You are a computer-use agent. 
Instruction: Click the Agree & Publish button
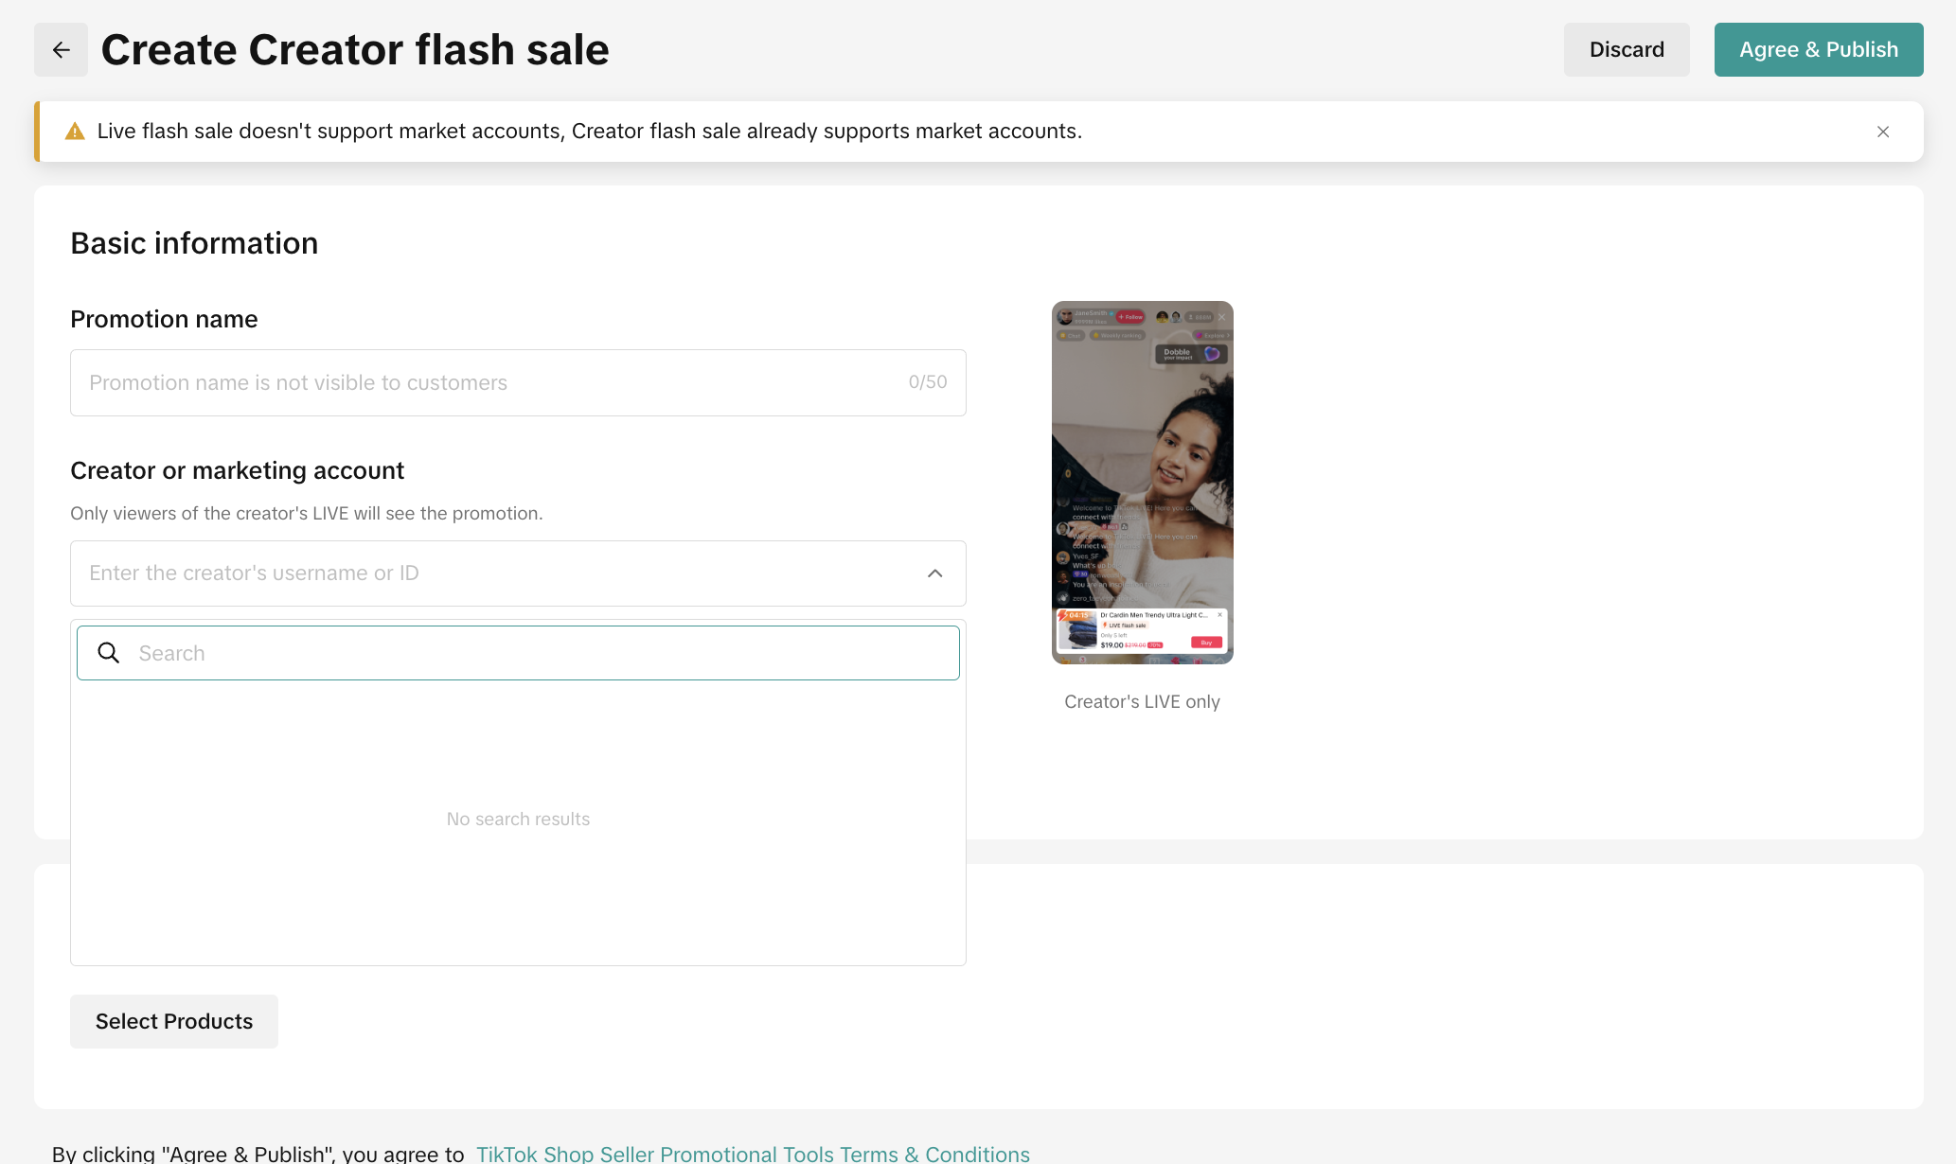coord(1818,49)
